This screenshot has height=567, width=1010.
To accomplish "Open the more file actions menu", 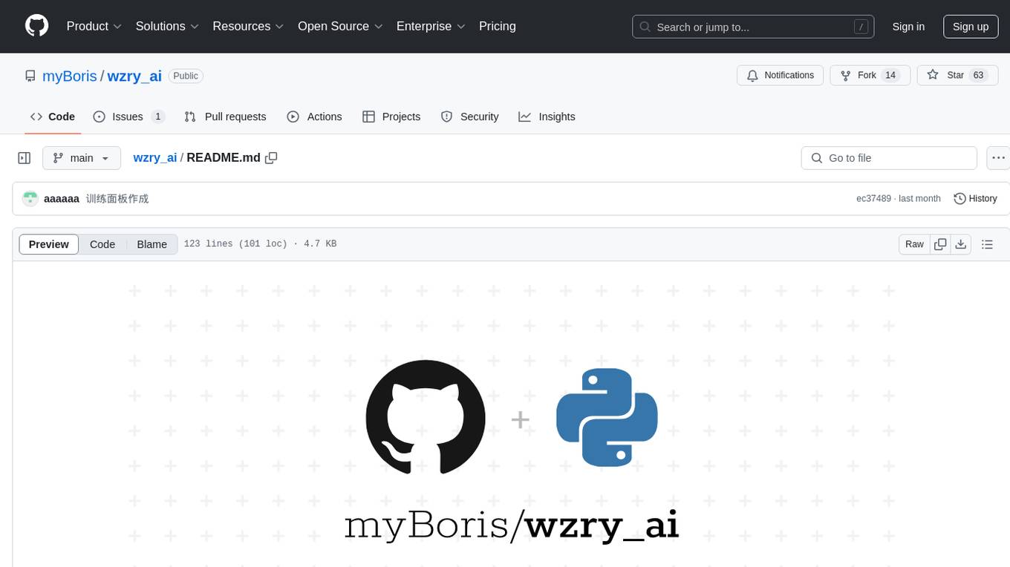I will (x=998, y=158).
